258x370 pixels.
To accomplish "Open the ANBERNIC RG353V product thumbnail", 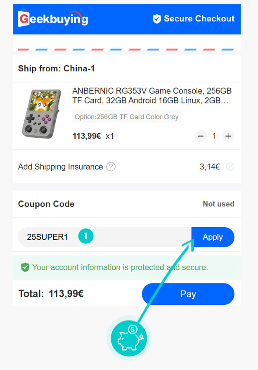I will click(x=41, y=113).
